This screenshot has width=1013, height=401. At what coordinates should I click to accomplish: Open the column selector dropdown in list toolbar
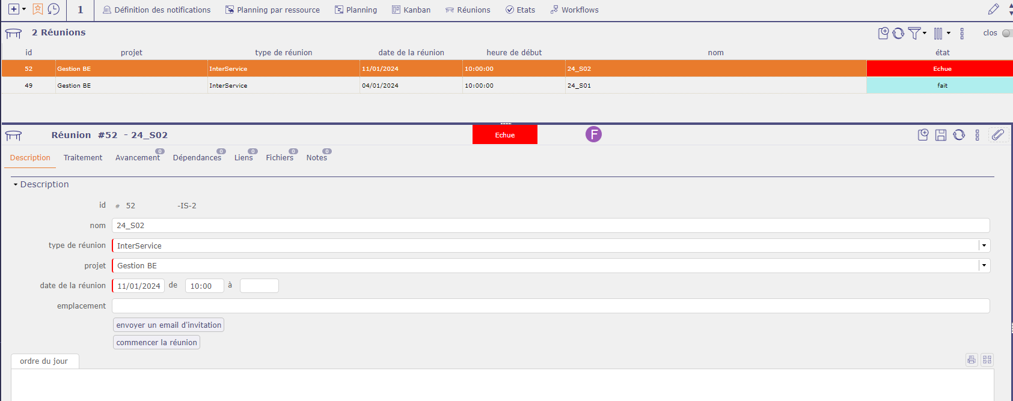click(x=941, y=34)
